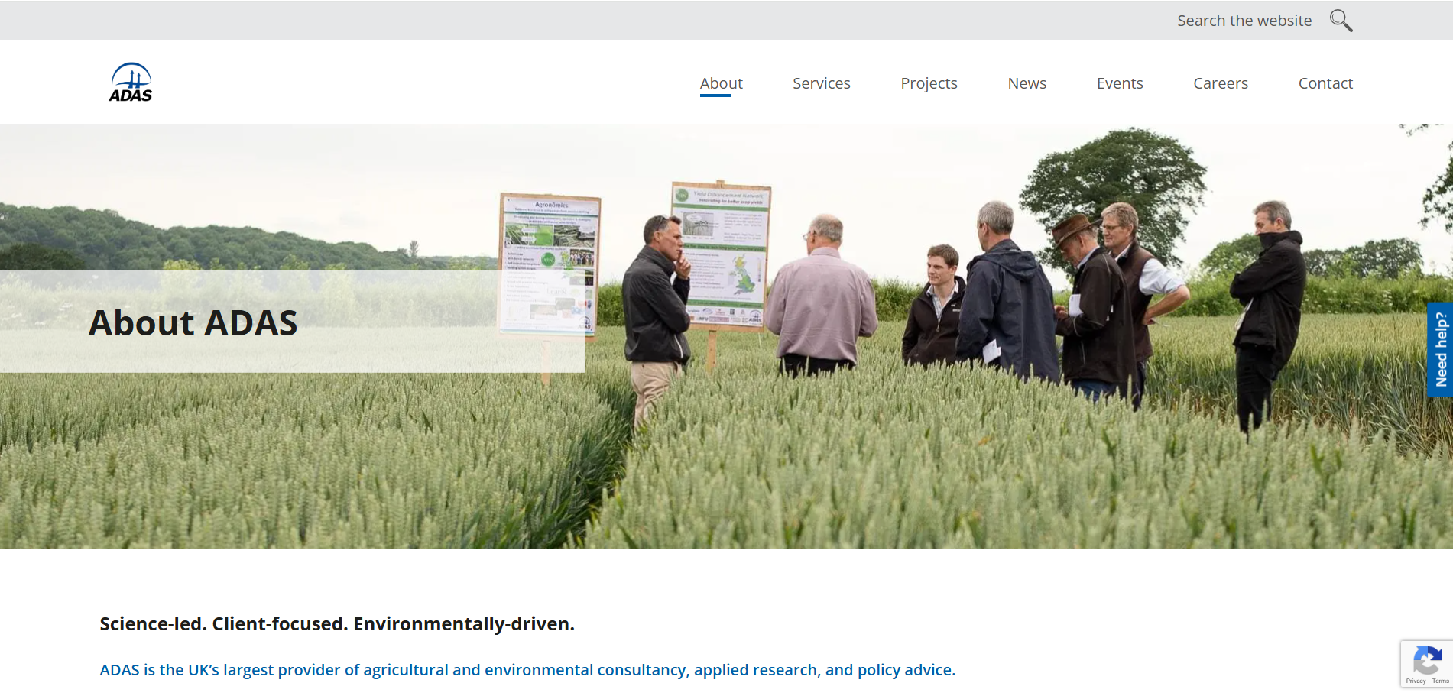Navigate to the News section
This screenshot has height=696, width=1453.
1027,83
